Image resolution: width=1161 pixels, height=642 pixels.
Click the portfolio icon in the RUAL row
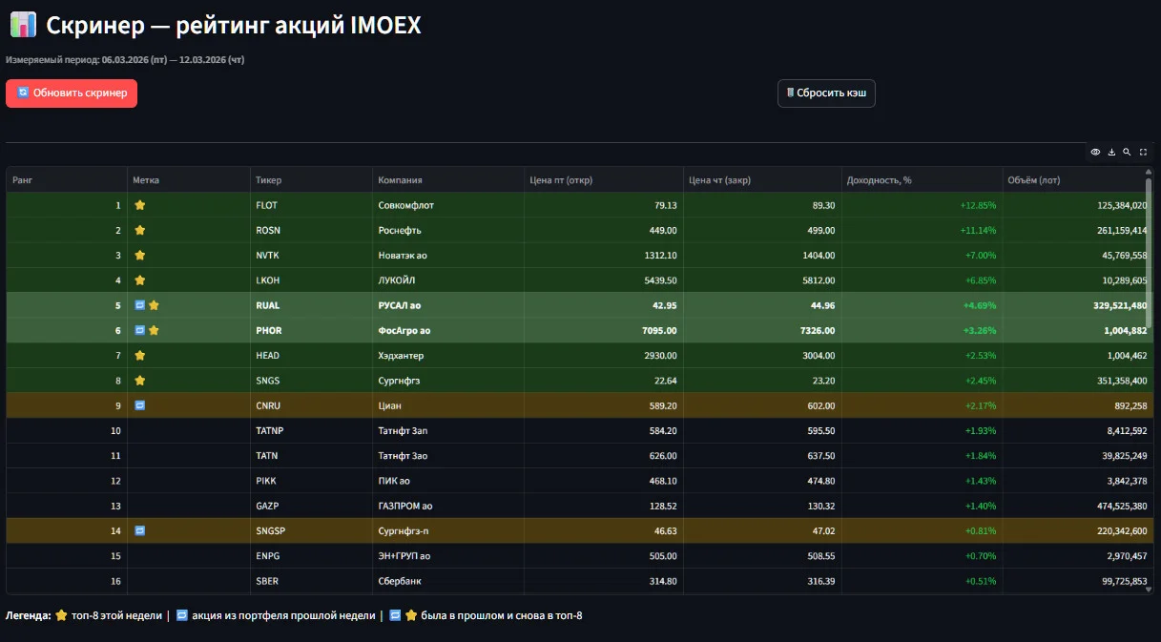coord(139,305)
